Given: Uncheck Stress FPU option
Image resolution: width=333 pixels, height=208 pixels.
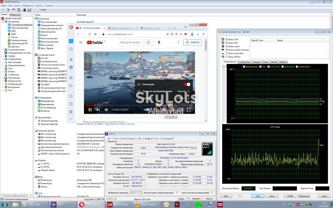Looking at the screenshot, I should 227,43.
